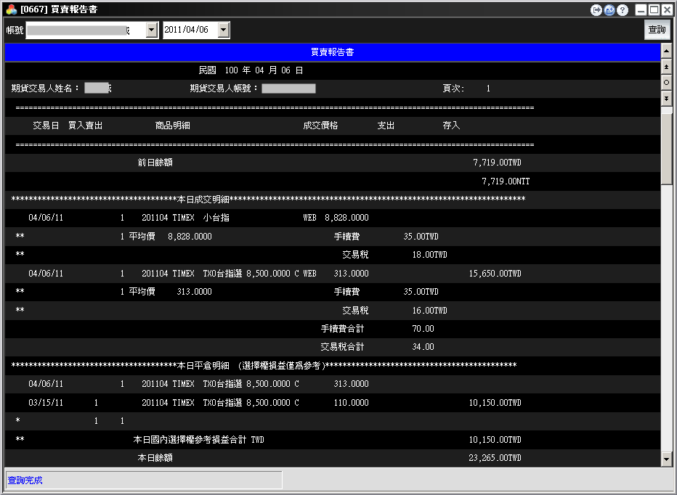Expand the 帳號 account dropdown
The image size is (677, 495).
click(x=151, y=30)
